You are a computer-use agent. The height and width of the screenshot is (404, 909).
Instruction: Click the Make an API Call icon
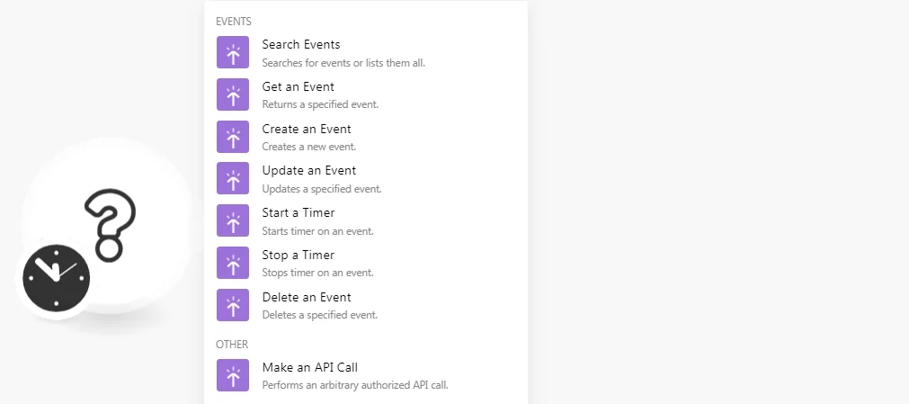tap(233, 375)
